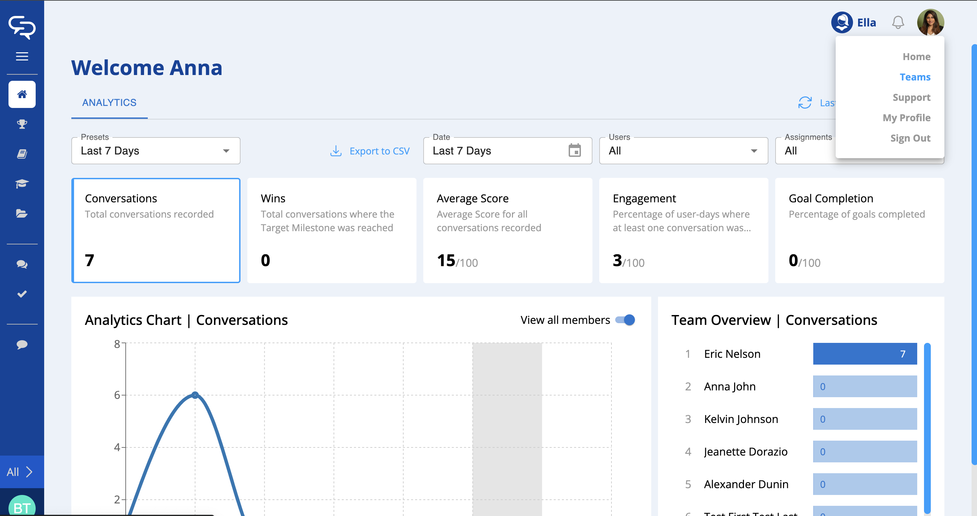This screenshot has width=977, height=516.
Task: Open the folder icon in sidebar
Action: [x=22, y=214]
